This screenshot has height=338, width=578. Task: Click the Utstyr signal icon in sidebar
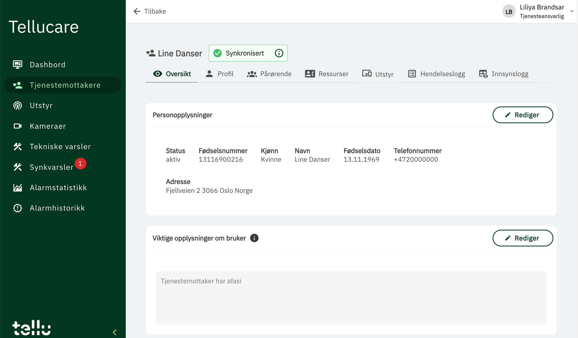pyautogui.click(x=18, y=105)
